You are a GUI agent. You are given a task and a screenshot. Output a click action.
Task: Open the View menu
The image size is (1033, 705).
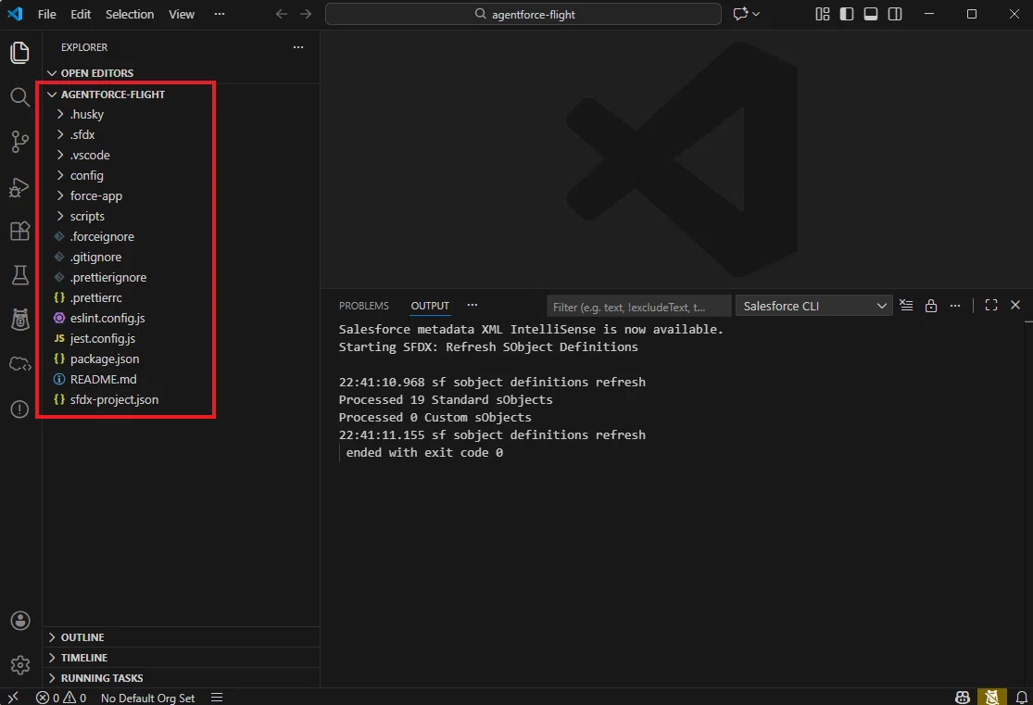pyautogui.click(x=182, y=14)
